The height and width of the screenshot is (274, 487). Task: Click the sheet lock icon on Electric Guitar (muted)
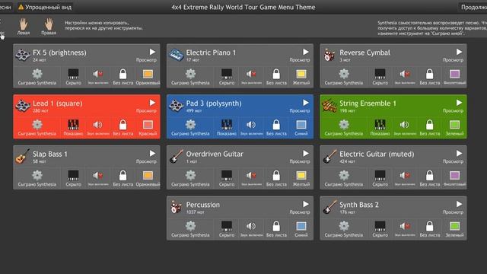coord(429,175)
